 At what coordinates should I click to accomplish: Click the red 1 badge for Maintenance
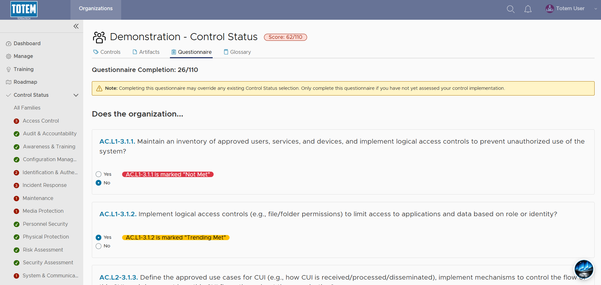17,198
